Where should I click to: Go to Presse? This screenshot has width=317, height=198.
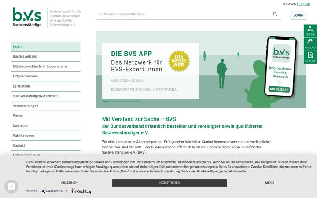point(45,116)
